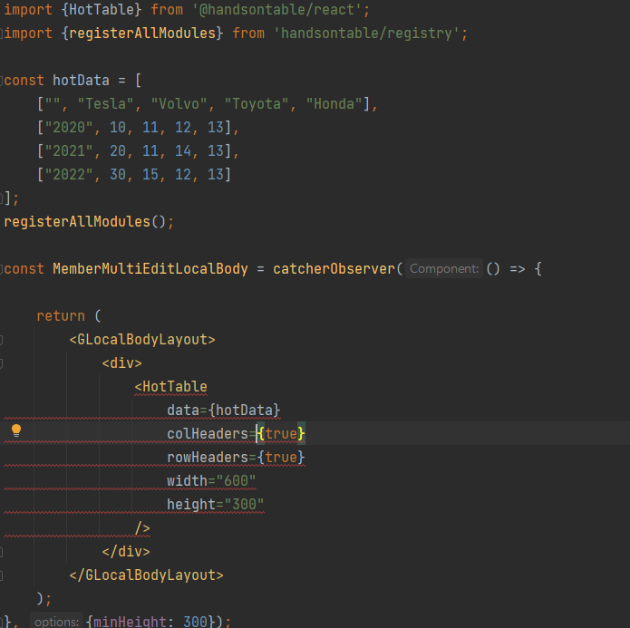The image size is (630, 628).
Task: Click the number 15 in 2022 row
Action: (x=150, y=174)
